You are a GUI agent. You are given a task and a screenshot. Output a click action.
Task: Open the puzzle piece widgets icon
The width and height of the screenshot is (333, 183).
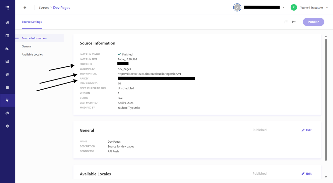pyautogui.click(x=7, y=49)
